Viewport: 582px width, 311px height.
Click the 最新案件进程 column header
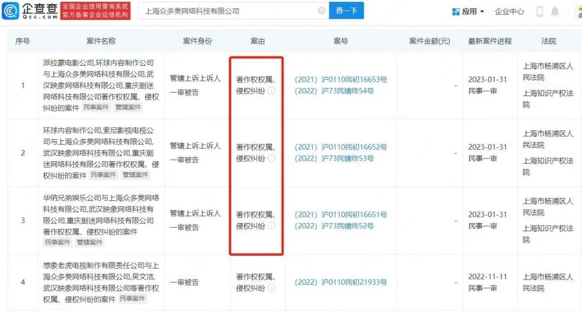490,41
